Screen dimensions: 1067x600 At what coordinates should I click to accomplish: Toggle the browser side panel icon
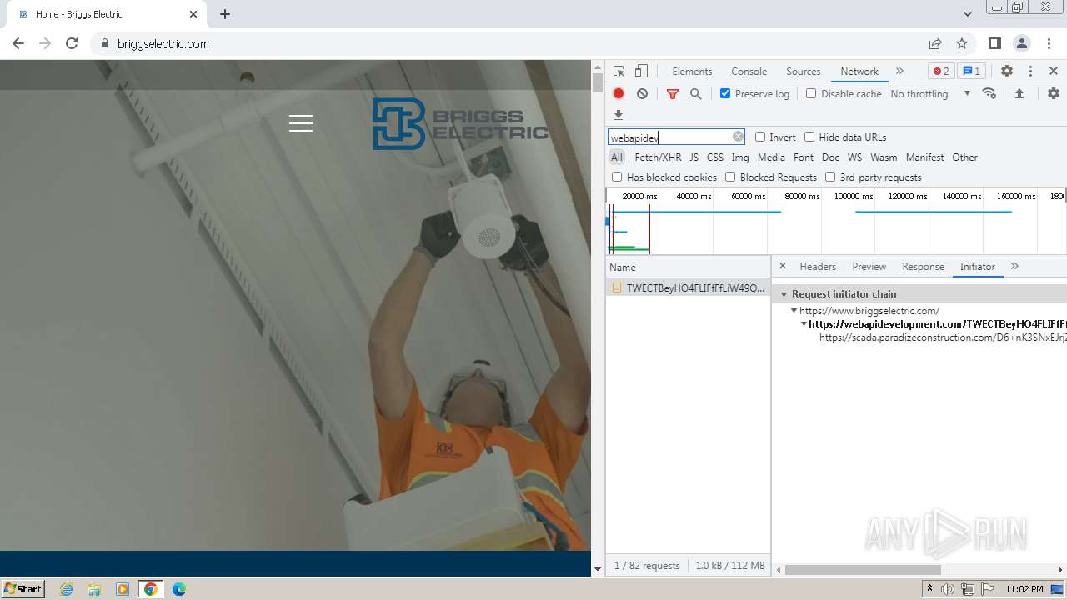[x=994, y=43]
